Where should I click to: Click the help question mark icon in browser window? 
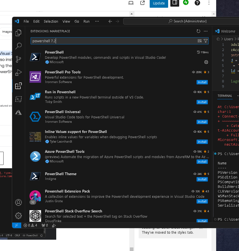tap(197, 3)
